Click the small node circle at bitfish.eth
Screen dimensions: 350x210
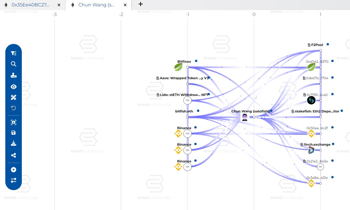[x=187, y=117]
